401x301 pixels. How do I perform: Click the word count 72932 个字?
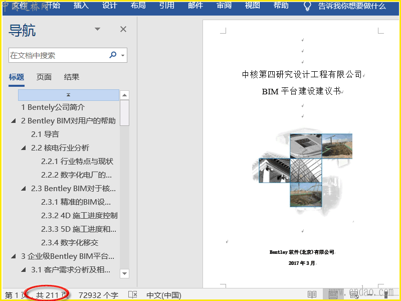pyautogui.click(x=98, y=295)
